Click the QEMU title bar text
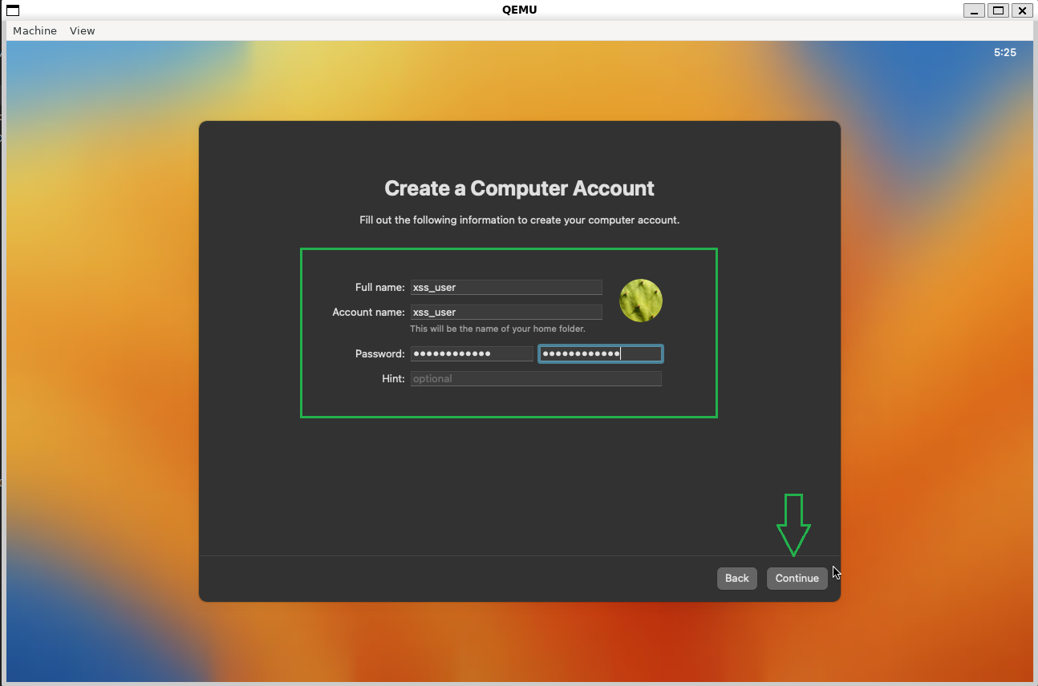1038x686 pixels. click(518, 10)
